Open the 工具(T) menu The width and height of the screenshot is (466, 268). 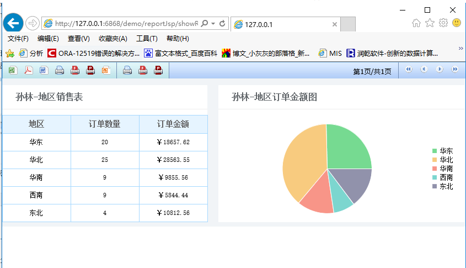click(x=147, y=39)
